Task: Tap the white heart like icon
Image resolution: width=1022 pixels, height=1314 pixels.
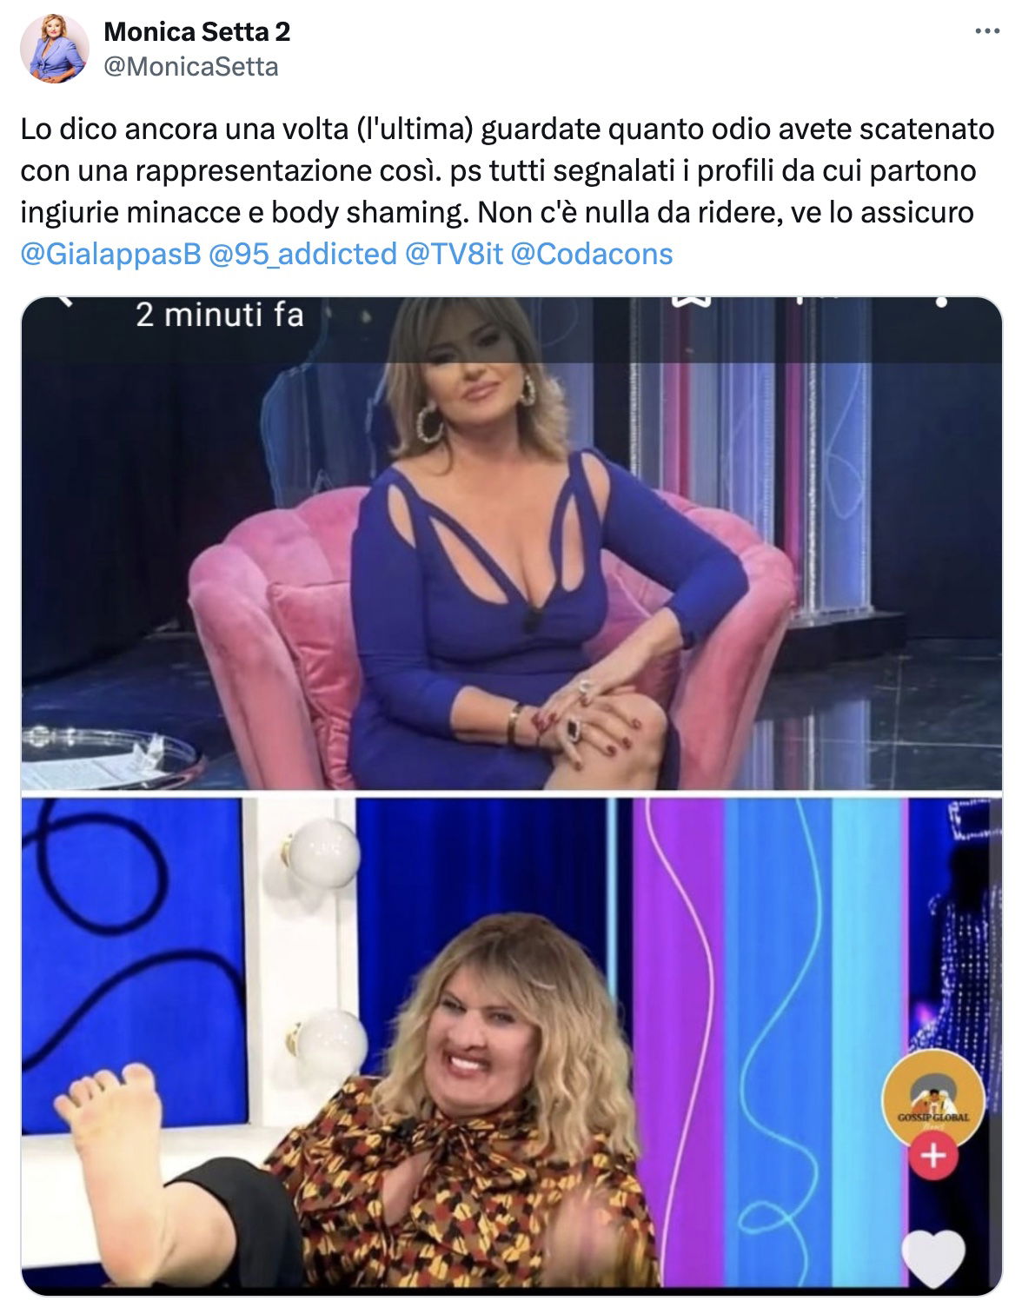Action: tap(933, 1259)
